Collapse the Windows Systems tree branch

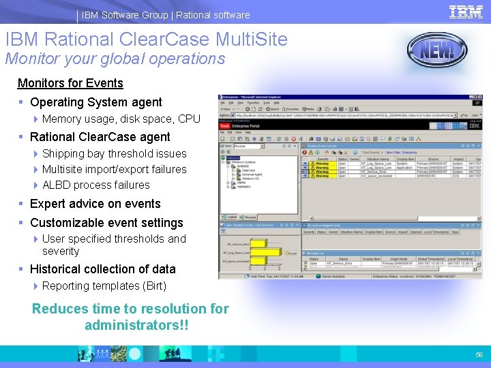point(223,162)
